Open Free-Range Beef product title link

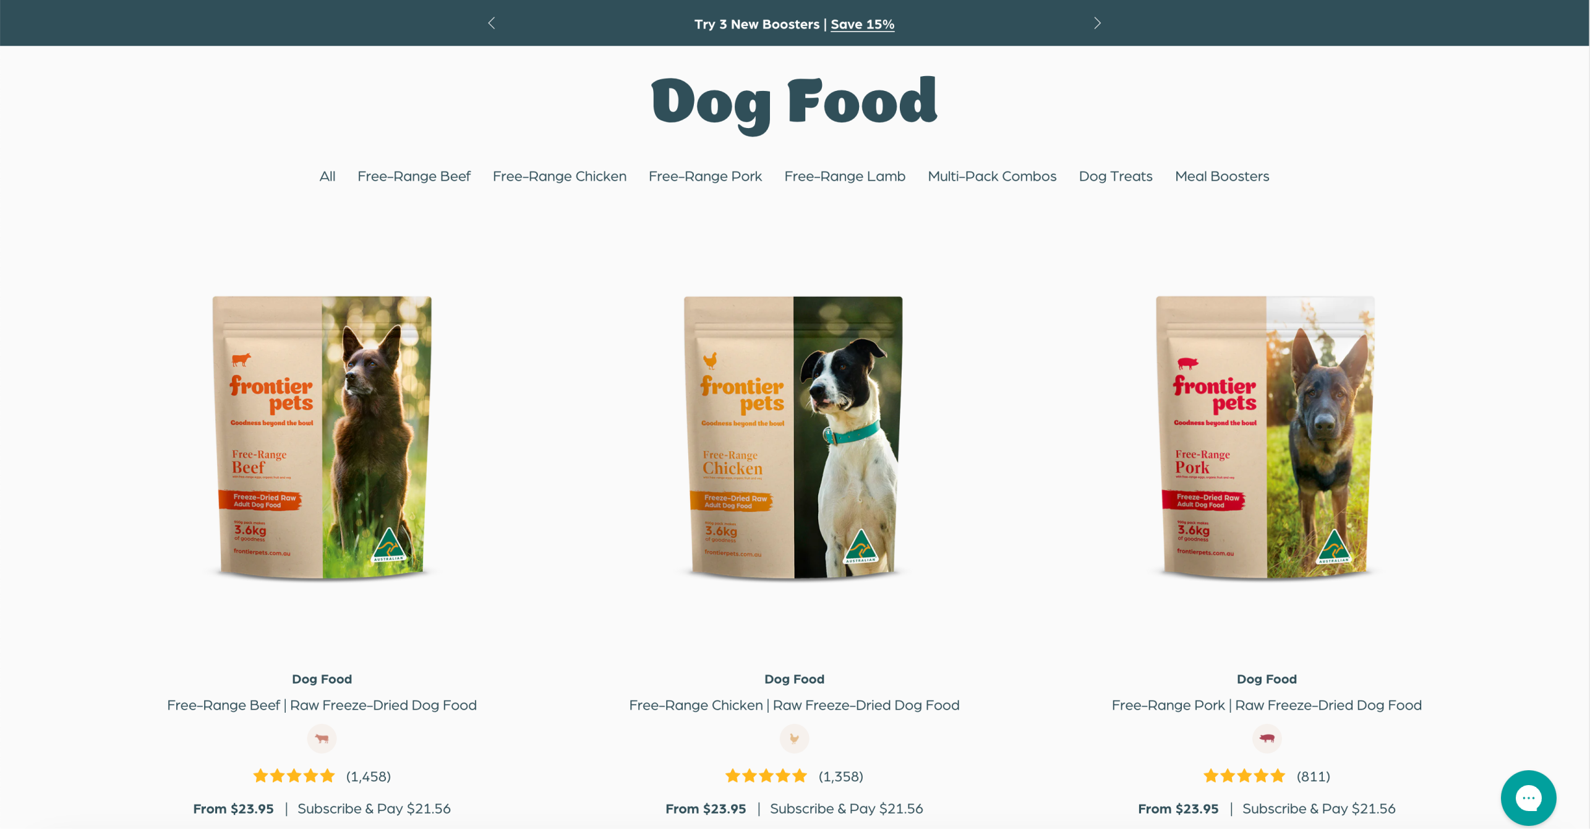[322, 705]
